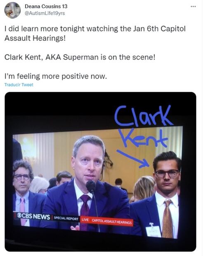
Task: Click the CBS News eye logo
Action: tap(19, 216)
